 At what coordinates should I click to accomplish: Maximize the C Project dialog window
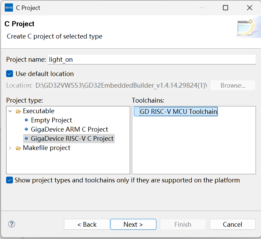pos(225,8)
